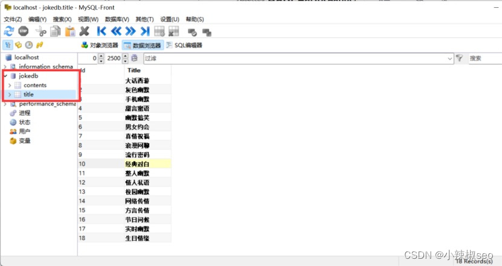This screenshot has width=502, height=266.
Task: Click the Paste clipboard icon
Action: pos(70,31)
